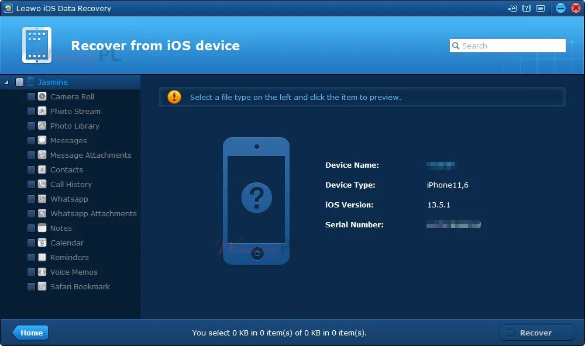Image resolution: width=585 pixels, height=346 pixels.
Task: Click the Reminders icon
Action: tap(42, 257)
